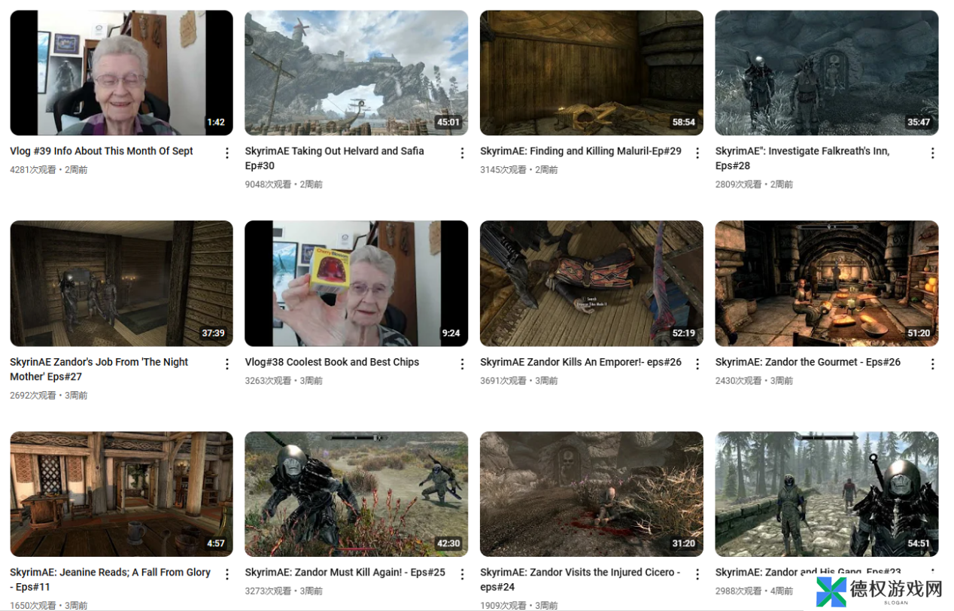
Task: Click the '3273次观看・3周前' view count text
Action: tap(284, 591)
